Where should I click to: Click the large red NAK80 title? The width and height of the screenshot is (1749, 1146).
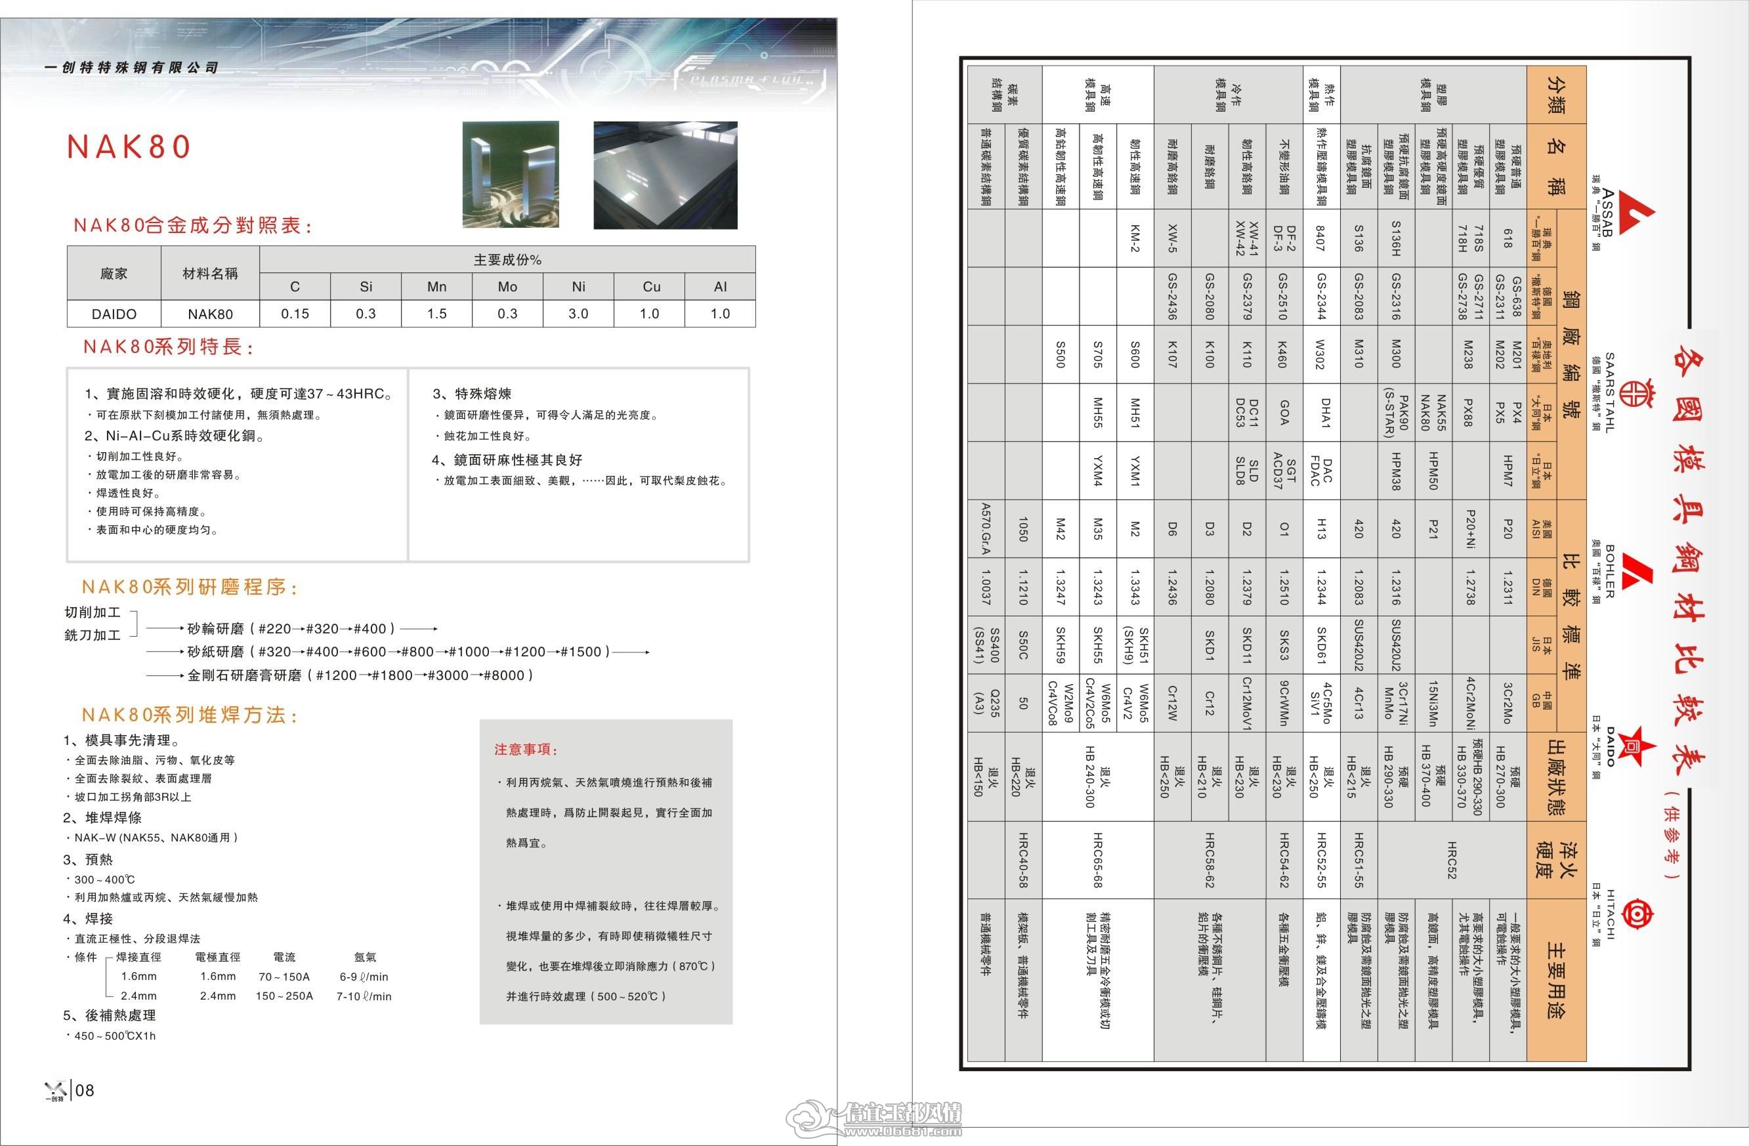pos(129,147)
